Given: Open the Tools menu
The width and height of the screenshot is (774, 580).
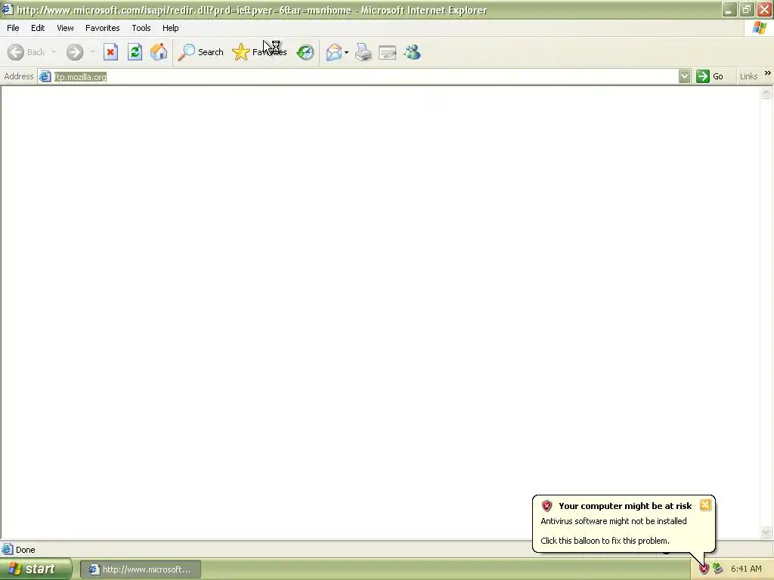Looking at the screenshot, I should pos(141,28).
